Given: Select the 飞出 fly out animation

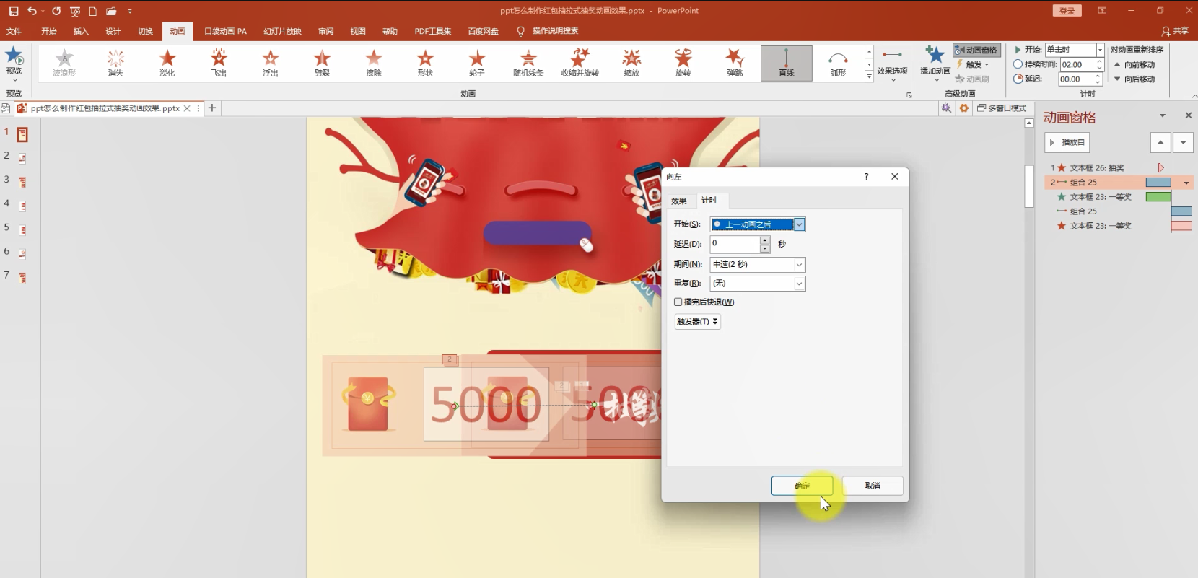Looking at the screenshot, I should 219,63.
